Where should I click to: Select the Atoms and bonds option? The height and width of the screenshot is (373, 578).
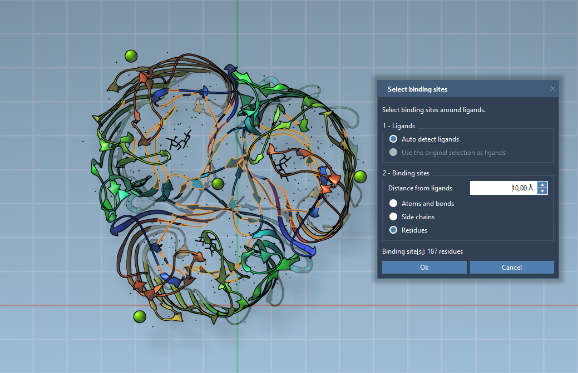pyautogui.click(x=394, y=204)
